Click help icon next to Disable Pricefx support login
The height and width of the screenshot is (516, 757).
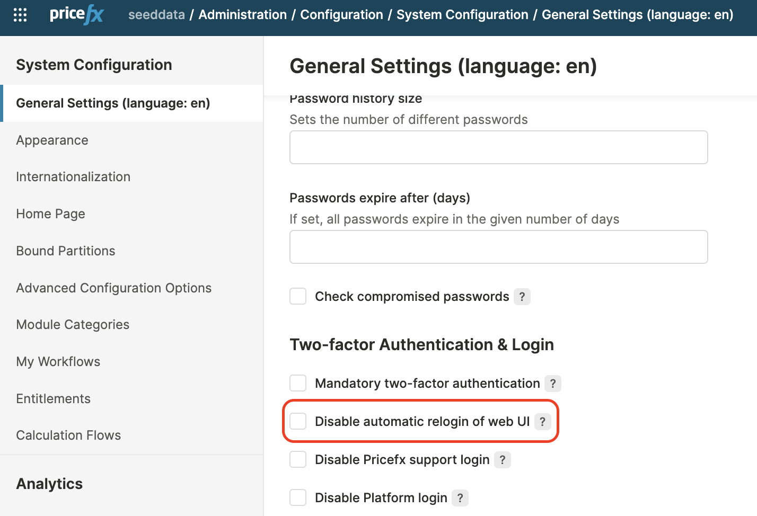click(x=502, y=460)
